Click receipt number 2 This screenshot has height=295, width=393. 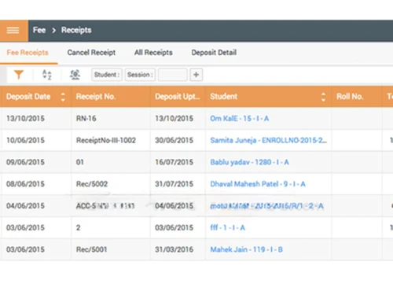tap(78, 227)
